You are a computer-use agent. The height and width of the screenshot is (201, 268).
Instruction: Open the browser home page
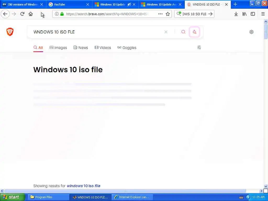[x=31, y=14]
